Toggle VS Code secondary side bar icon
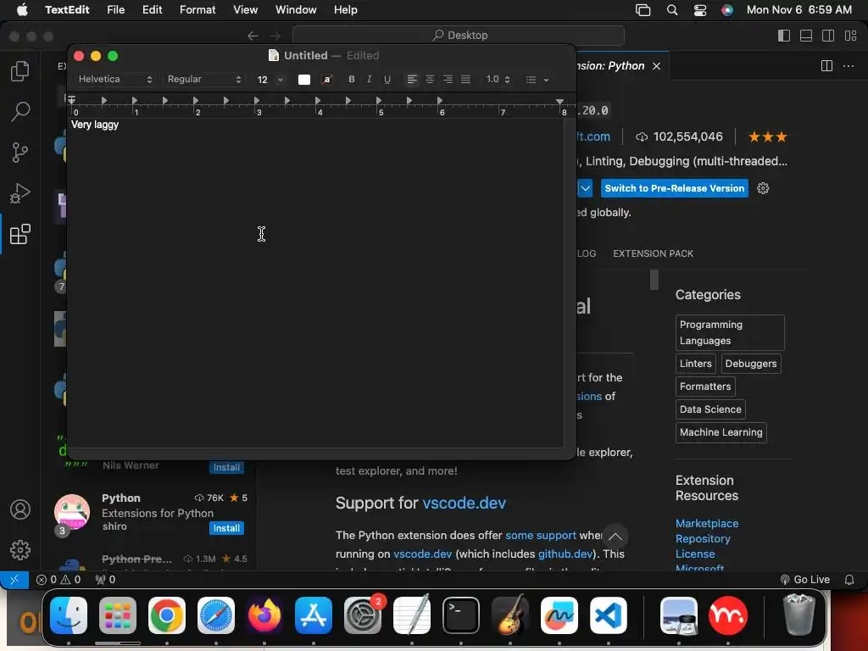Viewport: 868px width, 651px height. click(828, 36)
